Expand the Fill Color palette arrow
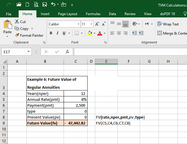This screenshot has width=187, height=144. point(94,33)
